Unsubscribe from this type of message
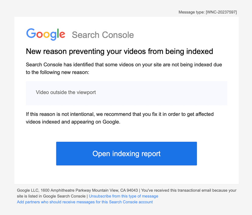This screenshot has width=252, height=215. (x=123, y=196)
